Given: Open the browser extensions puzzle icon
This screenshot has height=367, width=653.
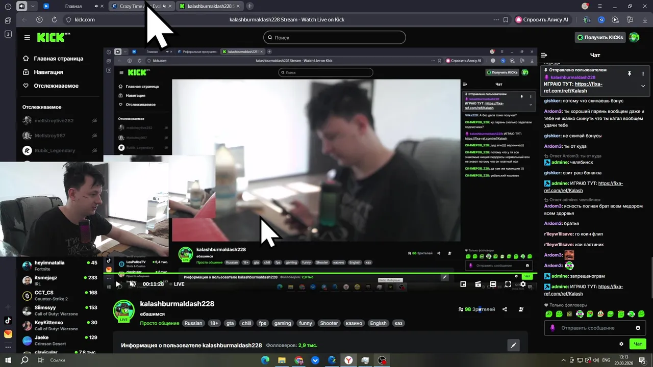Looking at the screenshot, I should point(630,19).
